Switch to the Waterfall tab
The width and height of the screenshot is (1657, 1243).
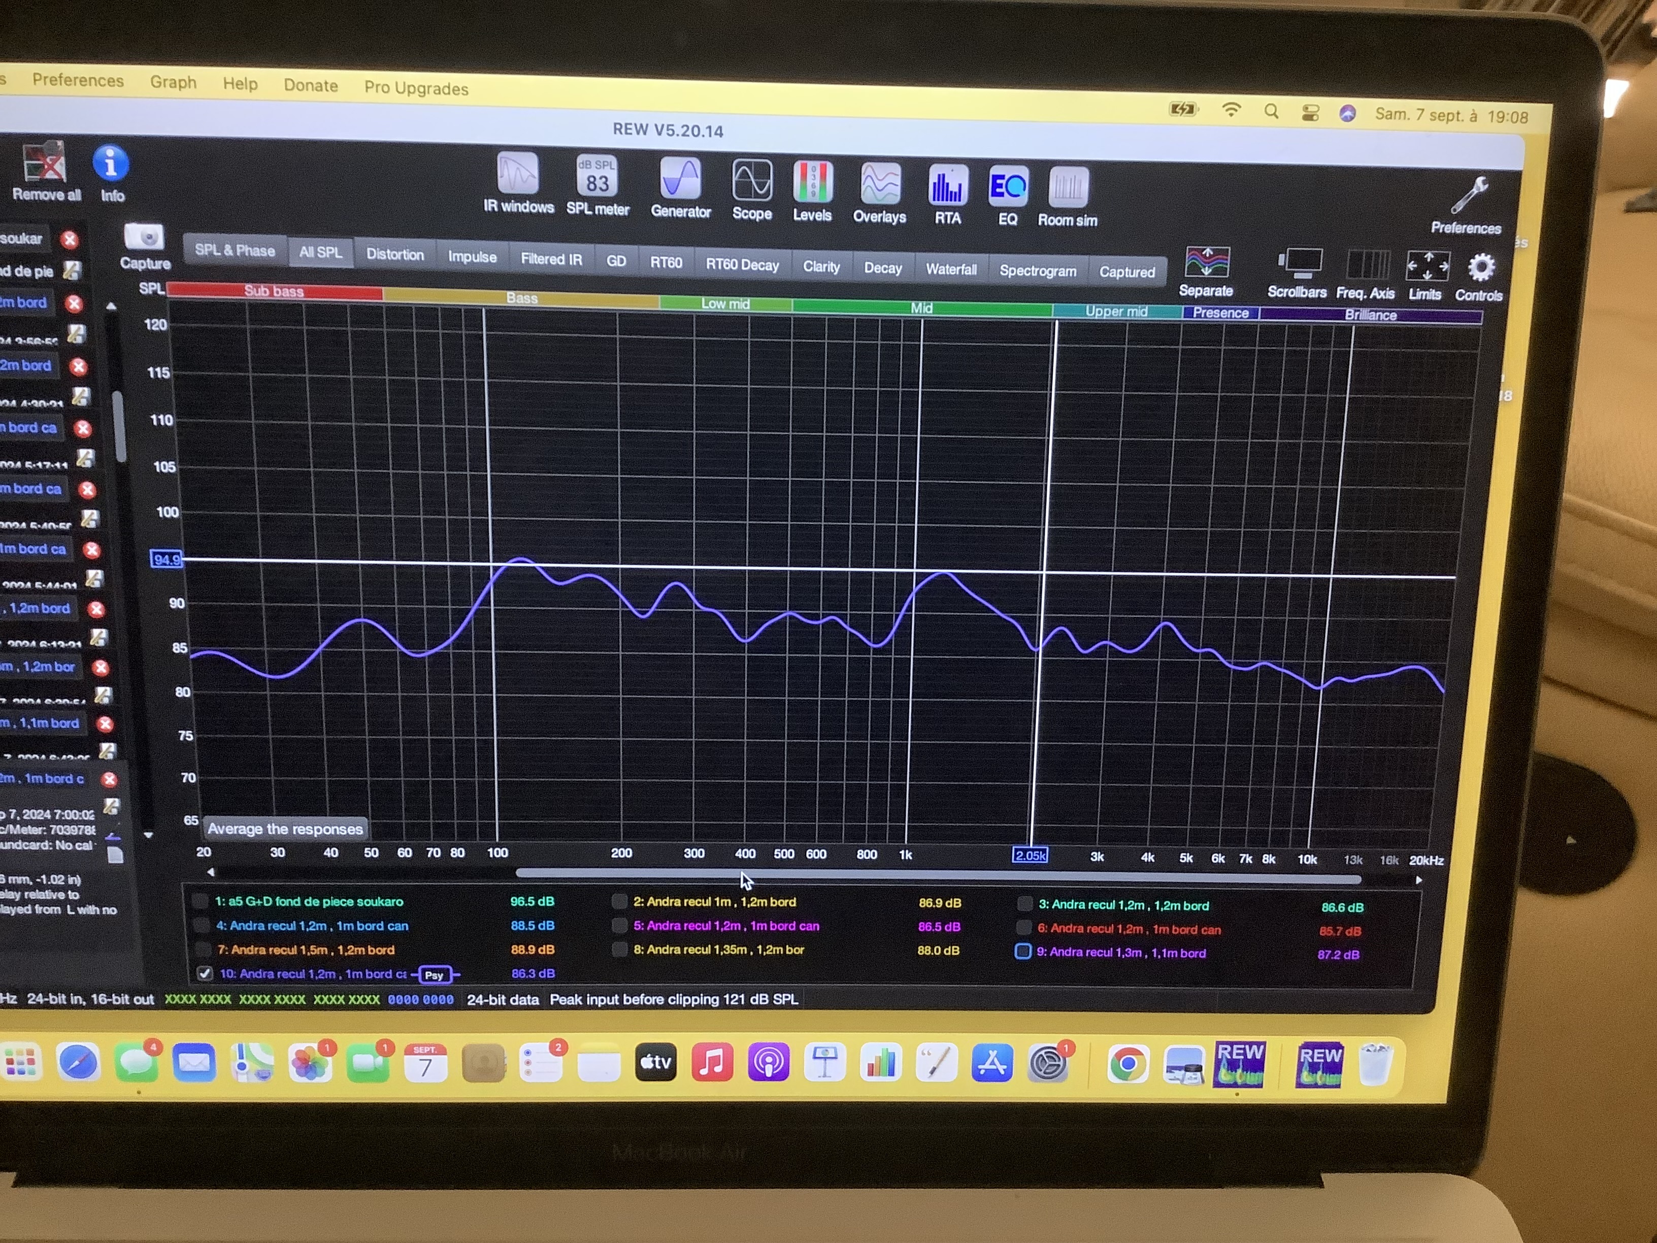click(951, 269)
